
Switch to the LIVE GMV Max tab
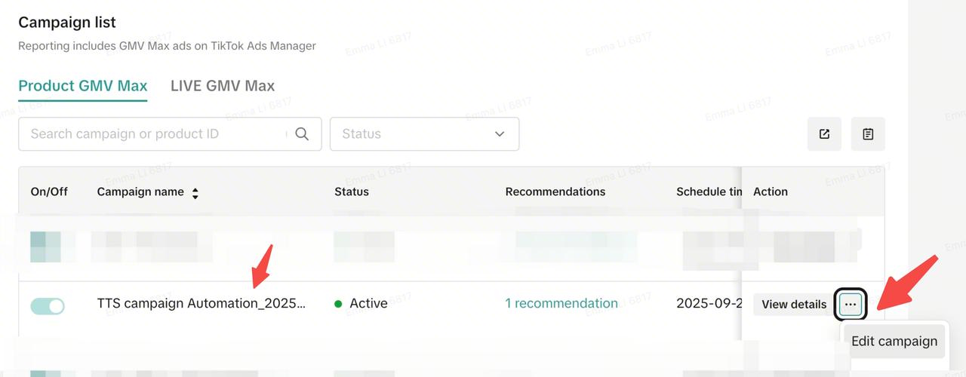223,86
